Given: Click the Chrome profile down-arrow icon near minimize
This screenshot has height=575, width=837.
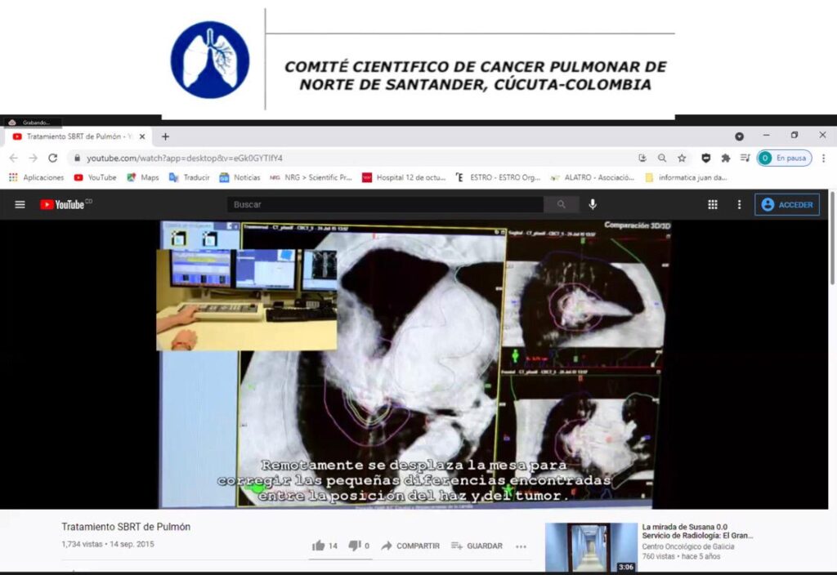Looking at the screenshot, I should 739,136.
